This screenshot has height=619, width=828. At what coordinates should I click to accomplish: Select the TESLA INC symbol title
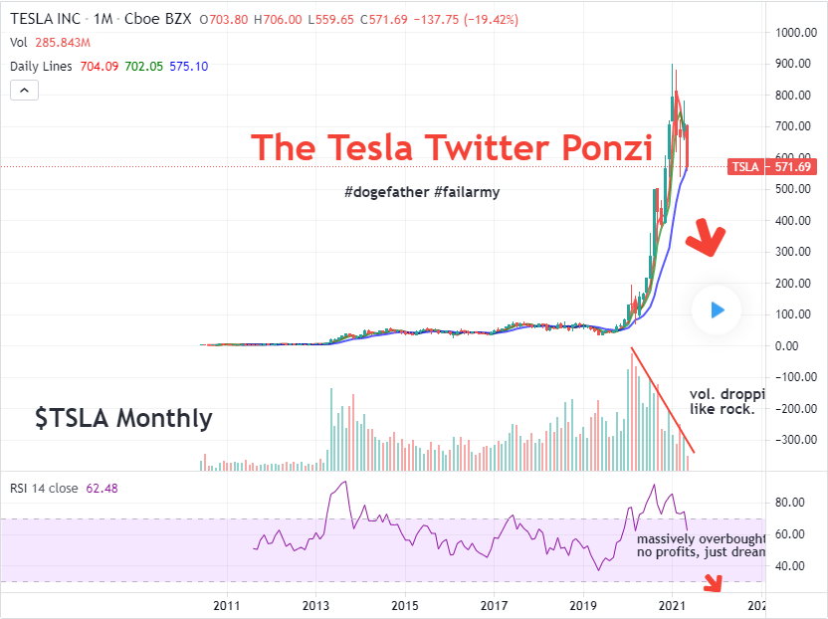coord(45,19)
